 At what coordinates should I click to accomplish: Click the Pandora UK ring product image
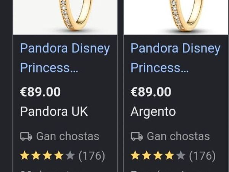[65, 17]
